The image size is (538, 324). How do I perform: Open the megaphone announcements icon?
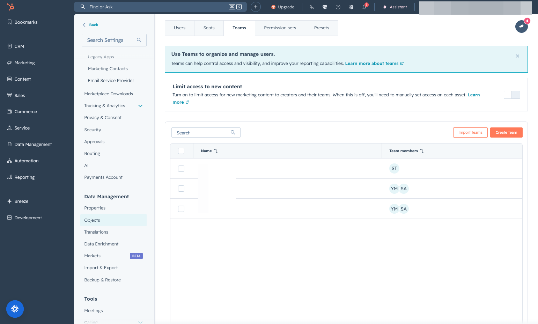[522, 26]
